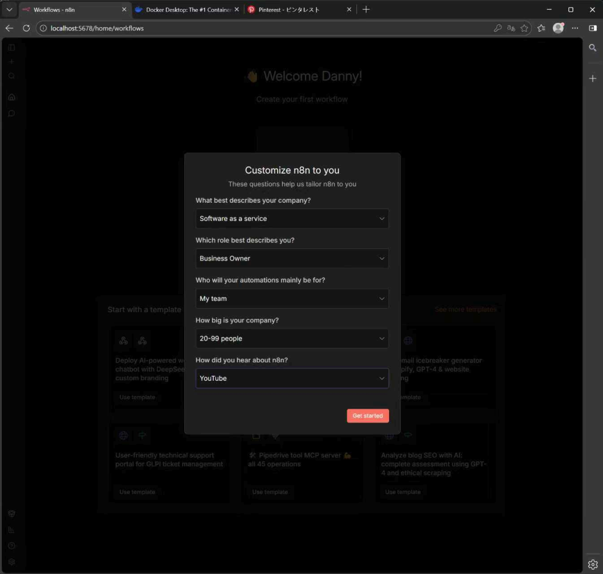Open the 20-99 people company size dropdown
Viewport: 603px width, 574px height.
(x=292, y=338)
